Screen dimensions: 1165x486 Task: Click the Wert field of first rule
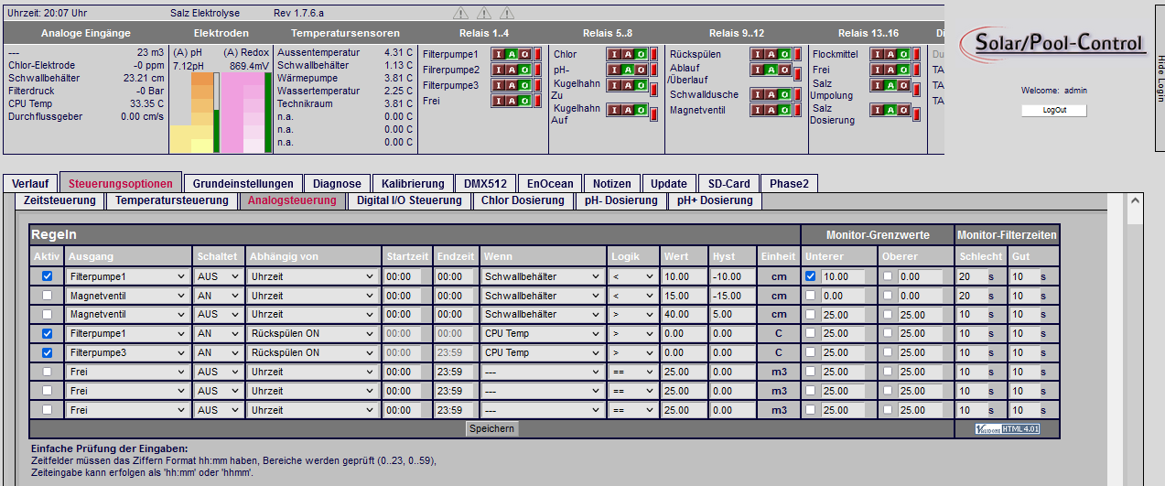point(685,275)
